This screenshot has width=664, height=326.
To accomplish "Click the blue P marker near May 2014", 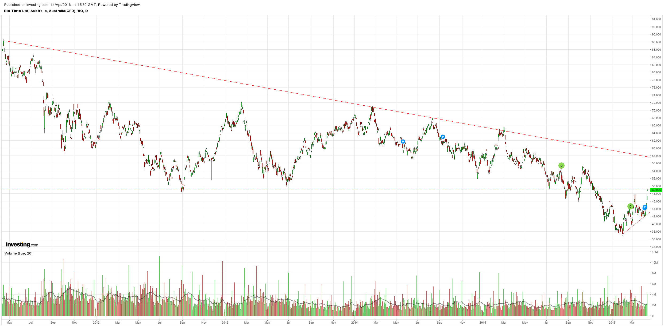I will click(403, 142).
